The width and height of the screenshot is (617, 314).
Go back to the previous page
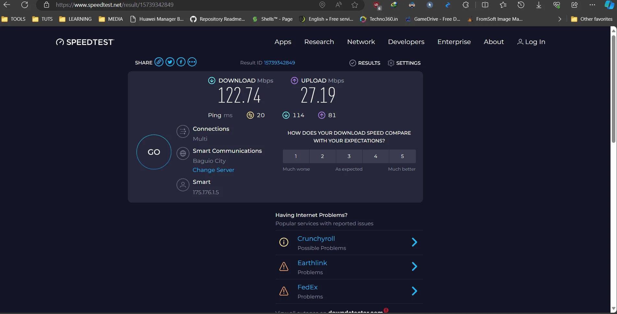pyautogui.click(x=7, y=5)
